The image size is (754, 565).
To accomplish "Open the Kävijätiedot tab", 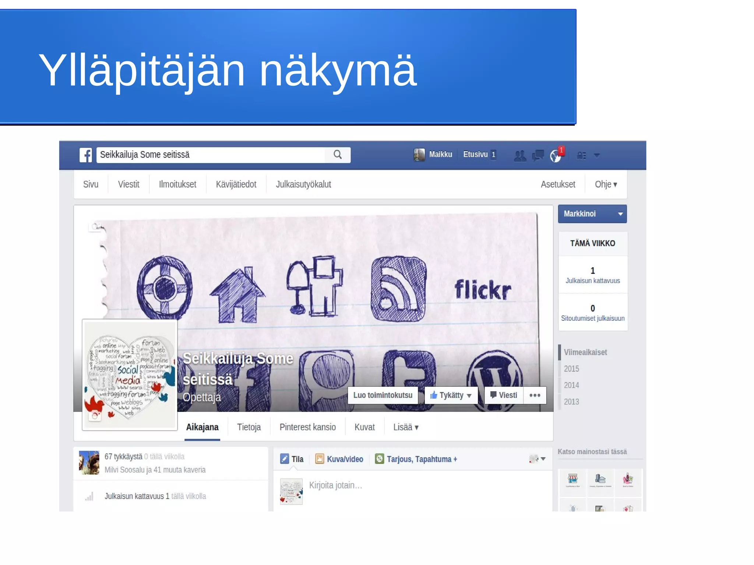I will pos(236,184).
